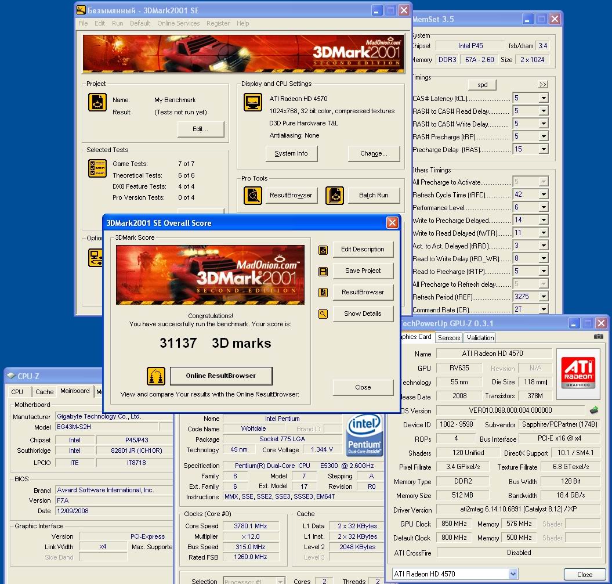The width and height of the screenshot is (612, 584).
Task: Click the GPU-Z screenshot camera icon
Action: [598, 336]
